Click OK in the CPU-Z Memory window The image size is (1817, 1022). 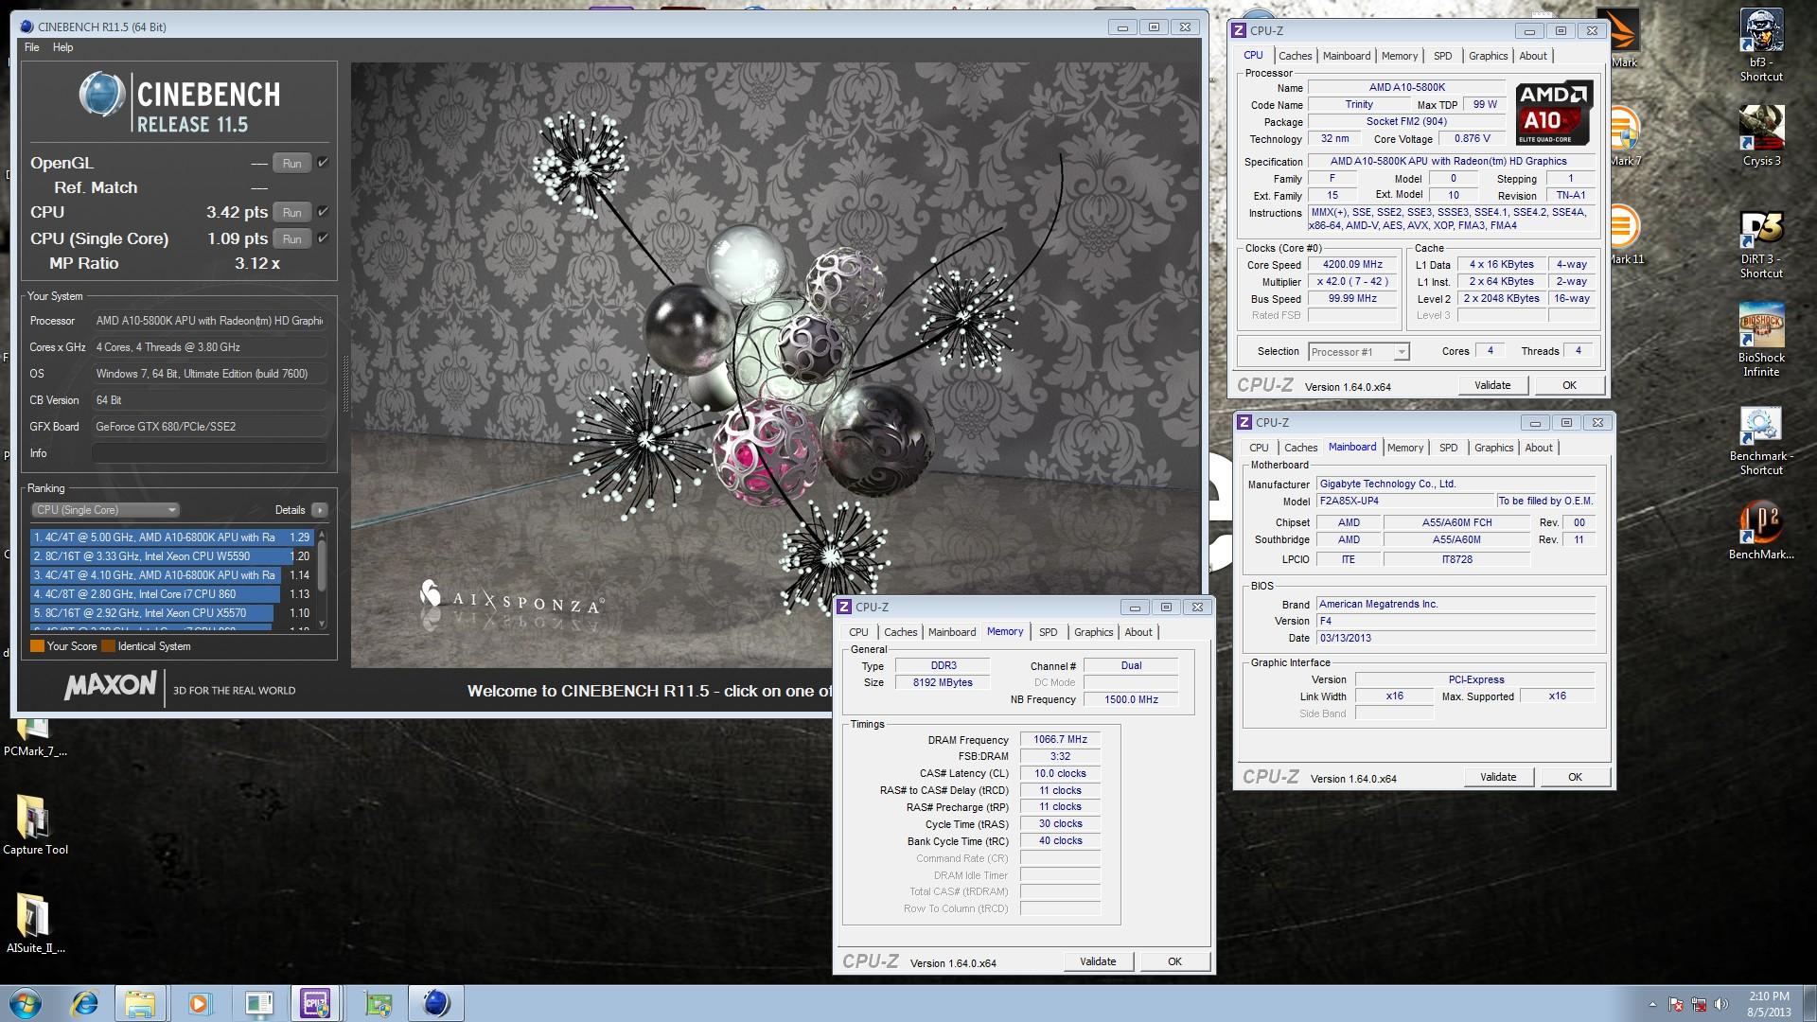(x=1174, y=961)
